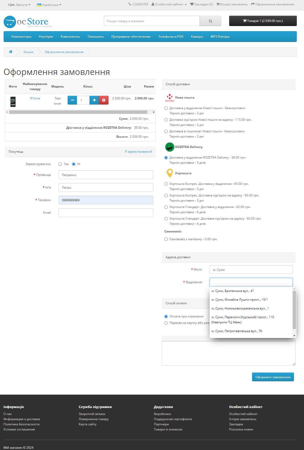Image resolution: width=304 pixels, height=450 pixels.
Task: Click Оформити замовлення submit button
Action: (x=273, y=377)
